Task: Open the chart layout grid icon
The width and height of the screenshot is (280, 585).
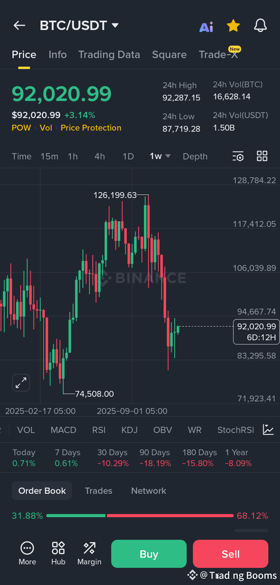Action: 262,156
